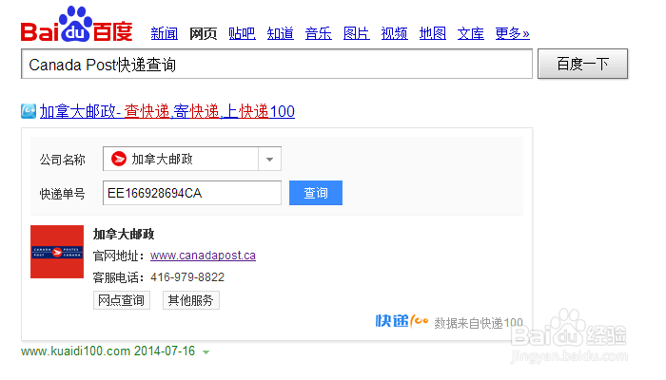Click the Baidu logo
This screenshot has height=380, width=666.
coord(76,25)
